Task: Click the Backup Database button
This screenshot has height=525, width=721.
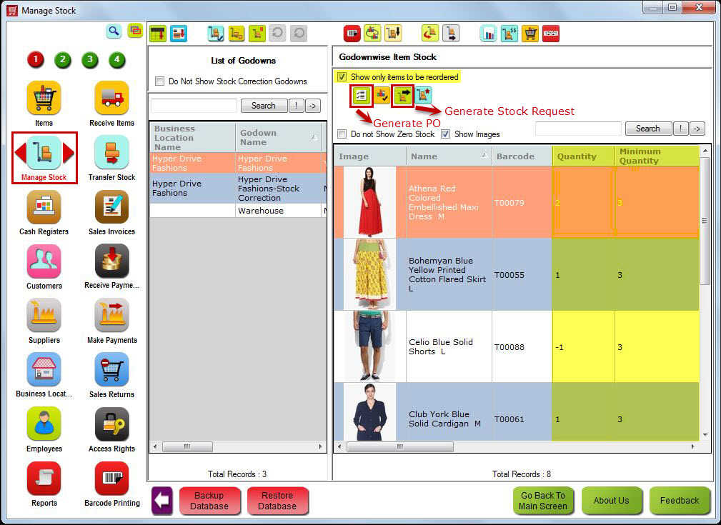Action: pos(210,501)
